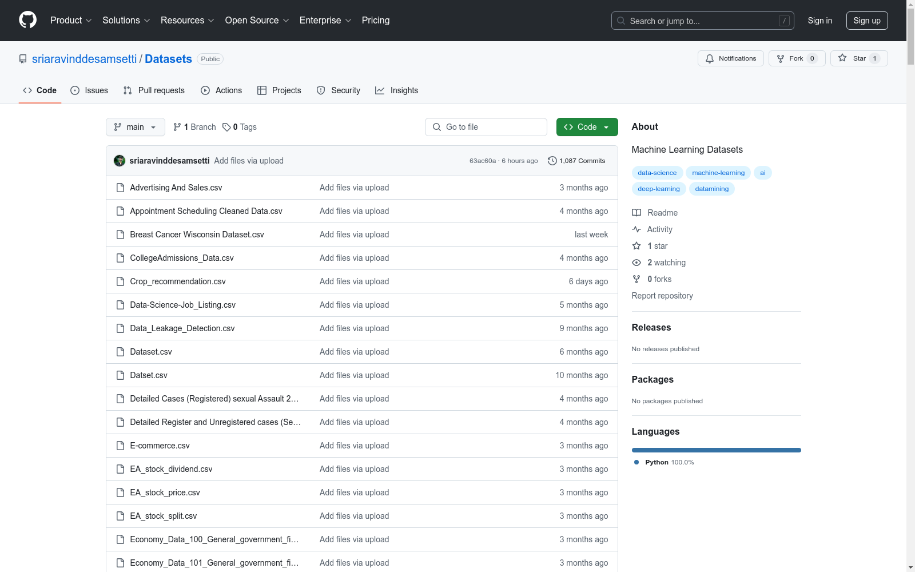Switch to the Pull requests tab
This screenshot has height=572, width=915.
point(154,90)
